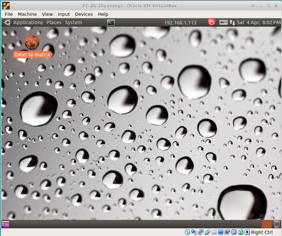Select the Enter to matrix desktop icon
This screenshot has width=282, height=236.
tap(32, 42)
